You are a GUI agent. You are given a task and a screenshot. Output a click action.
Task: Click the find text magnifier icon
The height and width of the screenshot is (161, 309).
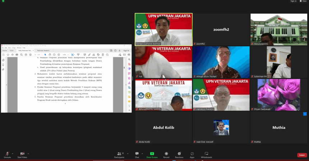tap(22, 55)
